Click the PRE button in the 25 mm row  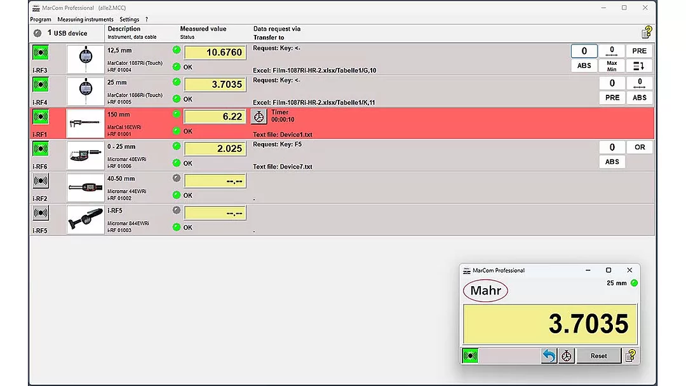pyautogui.click(x=612, y=98)
